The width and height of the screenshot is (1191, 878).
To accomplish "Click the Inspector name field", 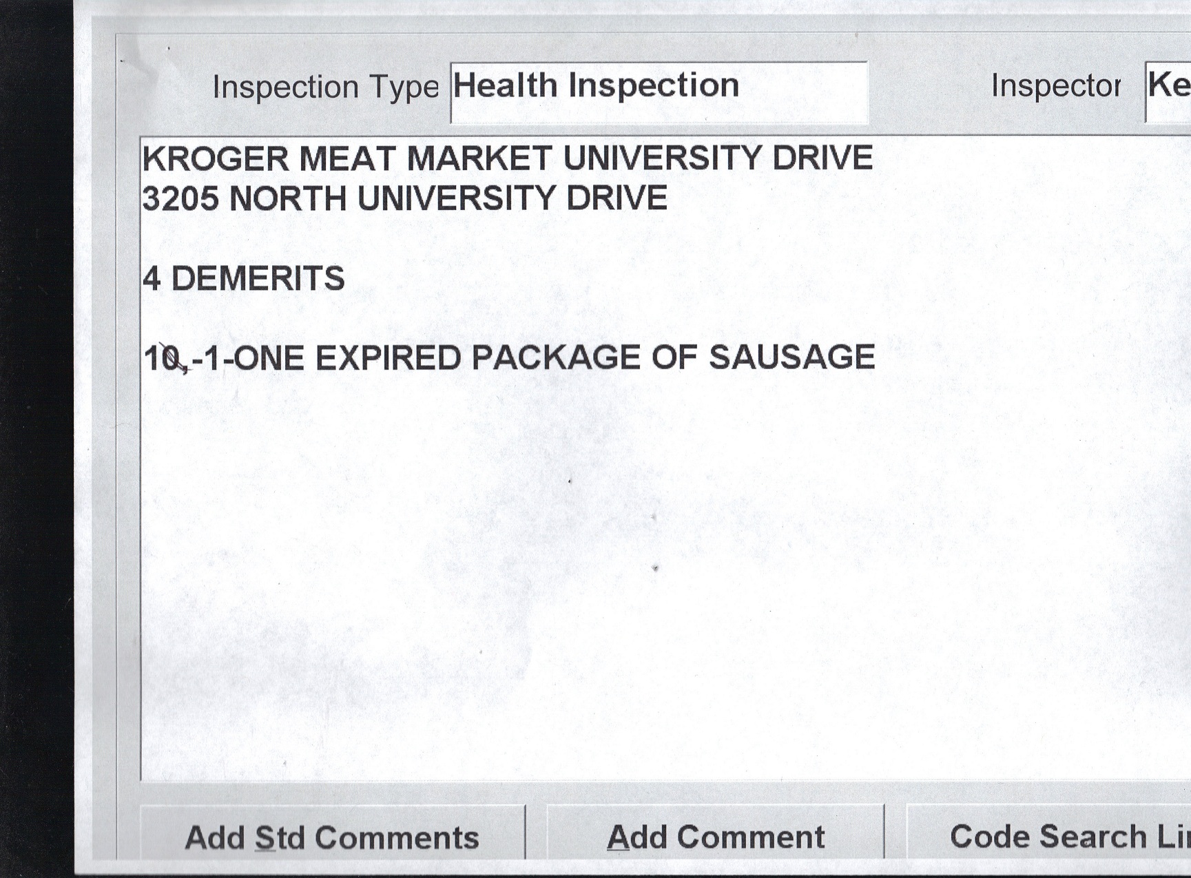I will click(1168, 91).
